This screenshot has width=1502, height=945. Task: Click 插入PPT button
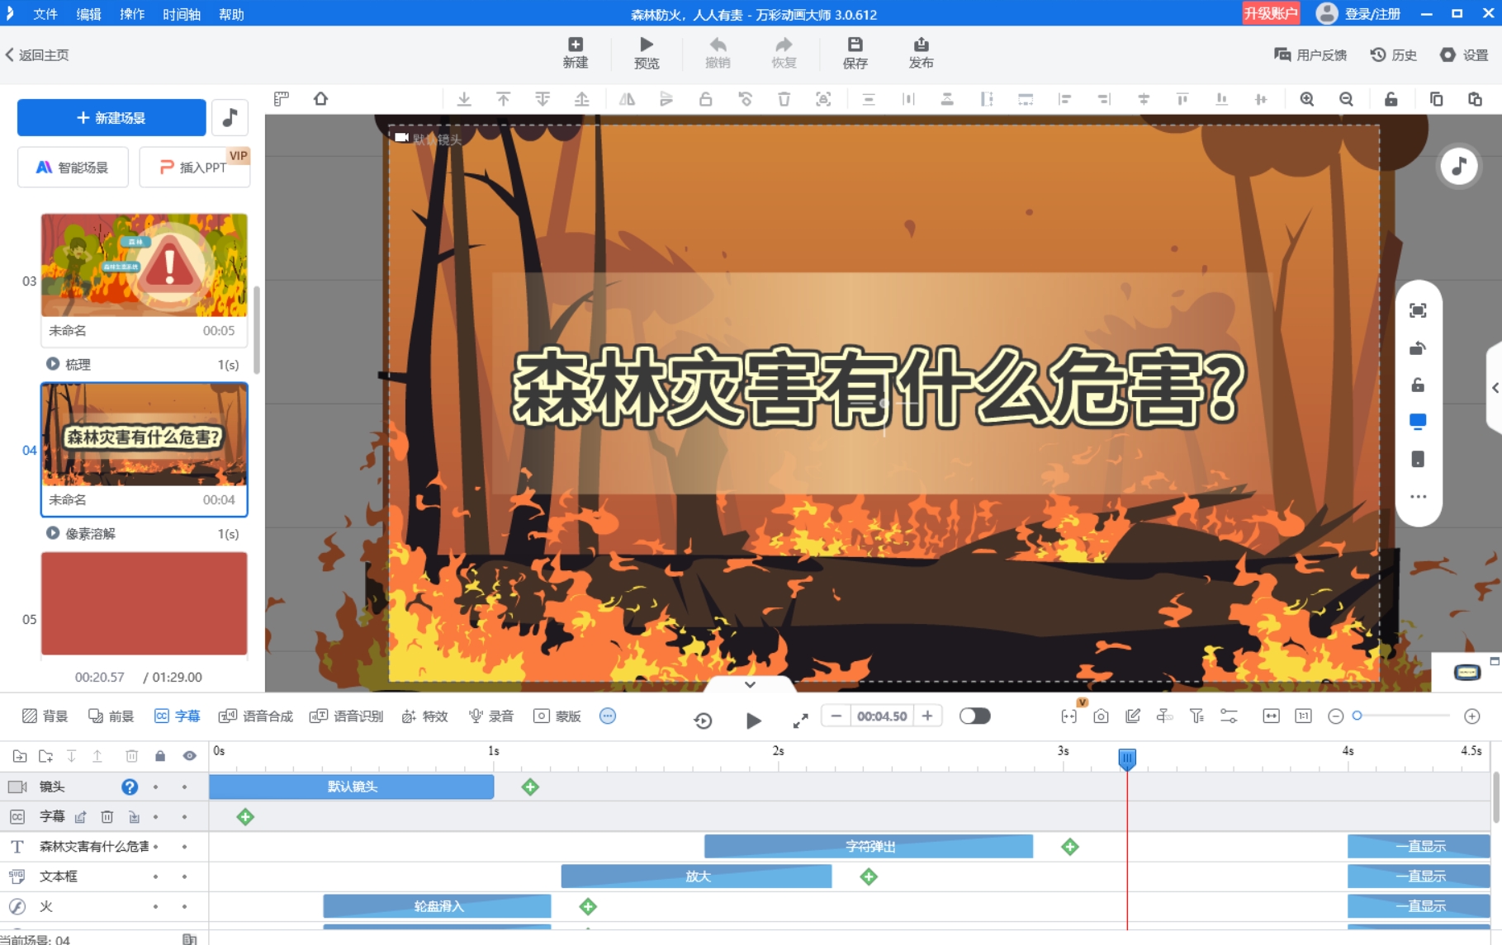click(195, 168)
